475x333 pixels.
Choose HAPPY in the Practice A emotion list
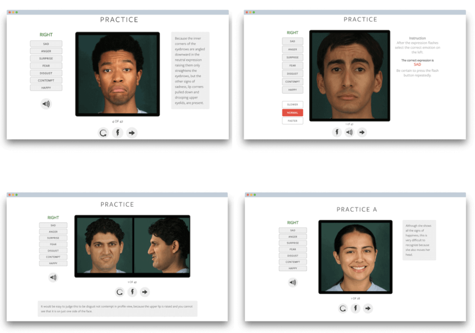pos(293,268)
